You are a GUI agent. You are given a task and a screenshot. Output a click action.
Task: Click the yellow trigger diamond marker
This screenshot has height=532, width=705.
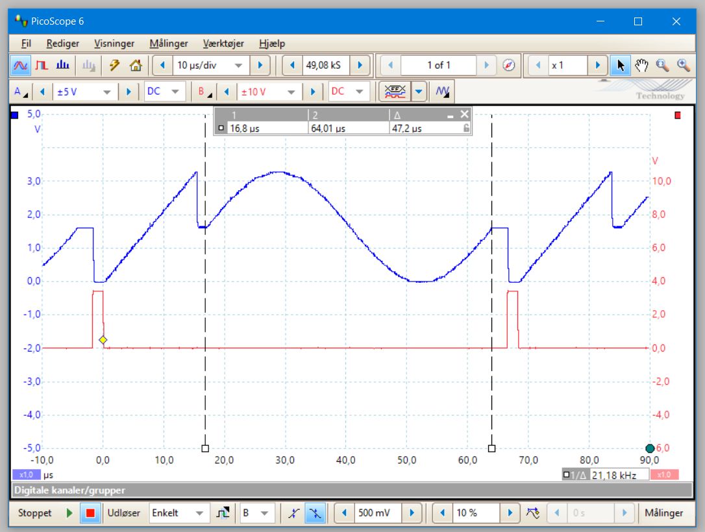103,339
